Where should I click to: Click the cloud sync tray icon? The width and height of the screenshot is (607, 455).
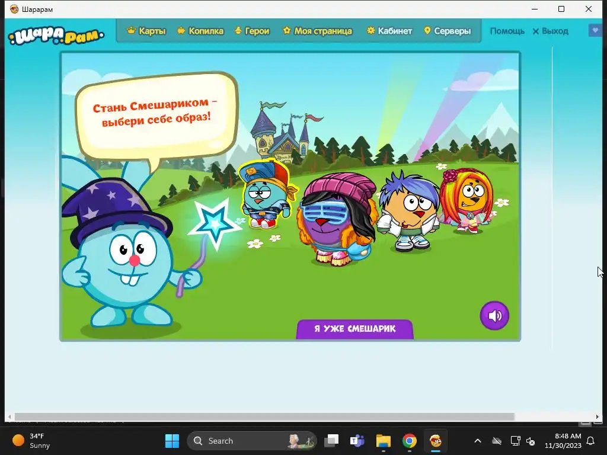tap(497, 441)
